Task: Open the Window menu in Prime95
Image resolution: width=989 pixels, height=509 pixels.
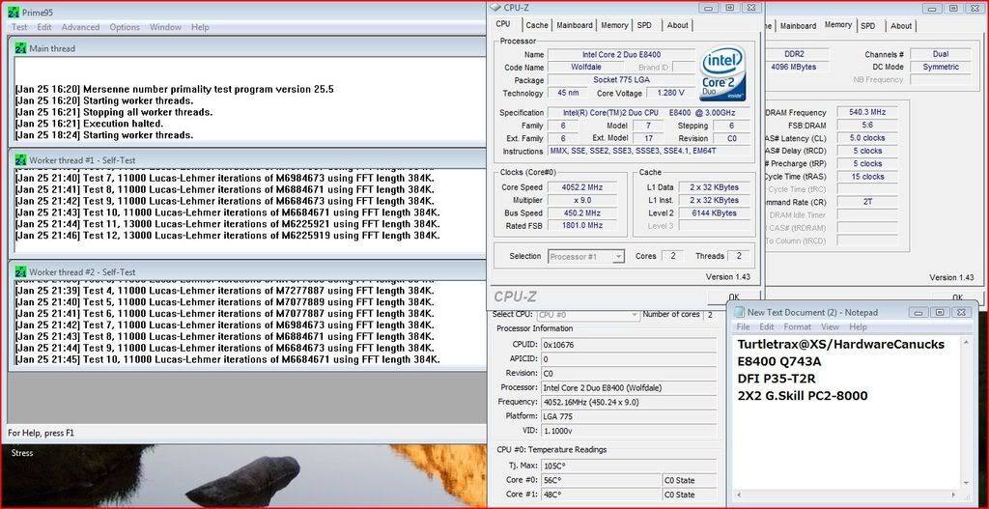Action: point(165,27)
